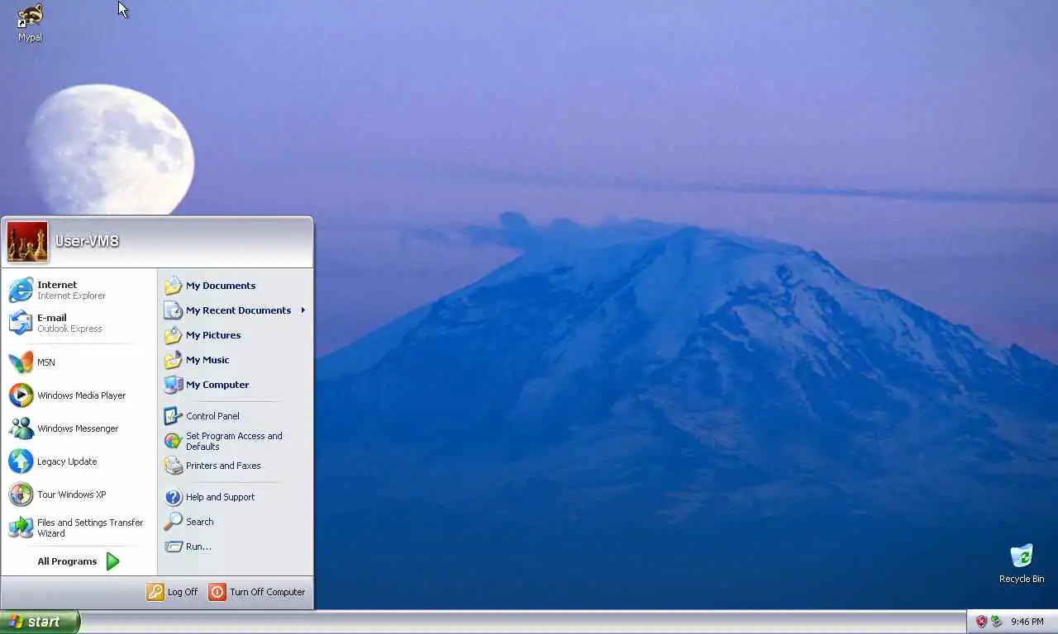This screenshot has width=1058, height=634.
Task: Click the Tour Windows XP icon
Action: click(x=21, y=494)
